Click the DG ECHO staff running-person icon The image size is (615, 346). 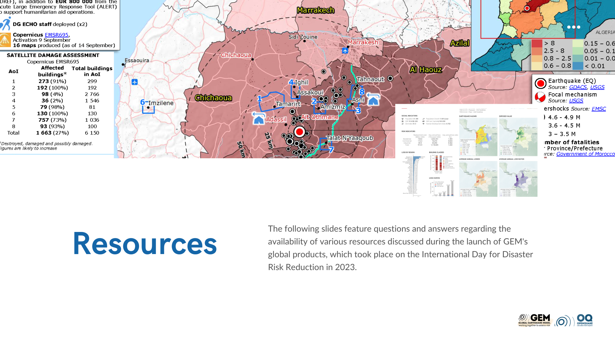pyautogui.click(x=6, y=24)
